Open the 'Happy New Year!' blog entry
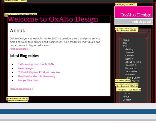Image resolution: width=156 pixels, height=123 pixels. click(29, 80)
